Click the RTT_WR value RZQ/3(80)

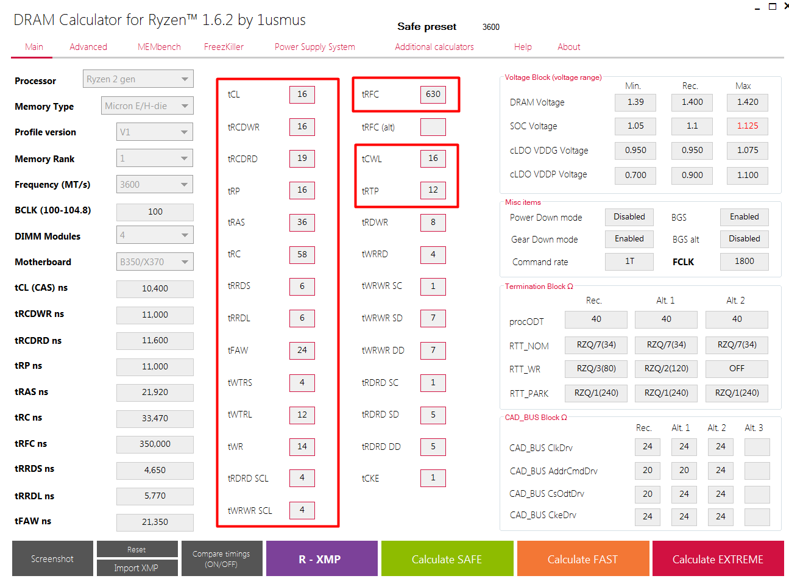coord(596,369)
